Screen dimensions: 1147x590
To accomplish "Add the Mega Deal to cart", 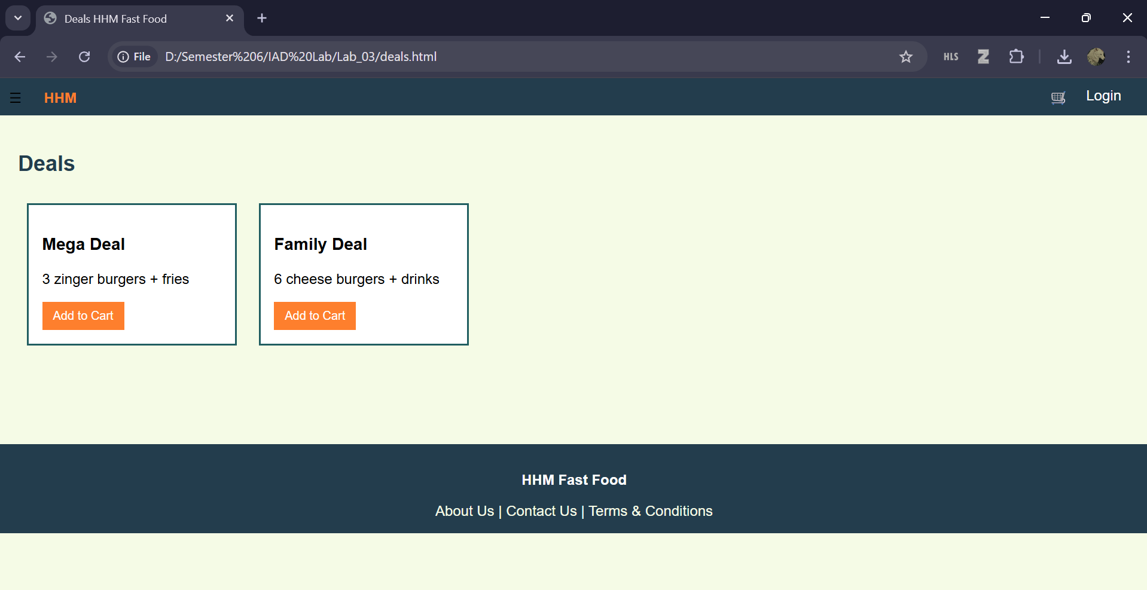I will point(83,316).
